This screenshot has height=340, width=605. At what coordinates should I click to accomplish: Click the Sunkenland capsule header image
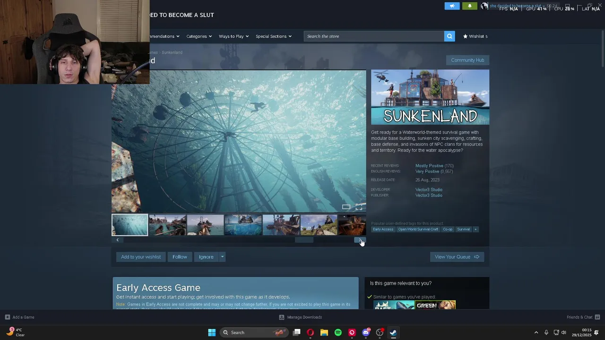[x=430, y=97]
